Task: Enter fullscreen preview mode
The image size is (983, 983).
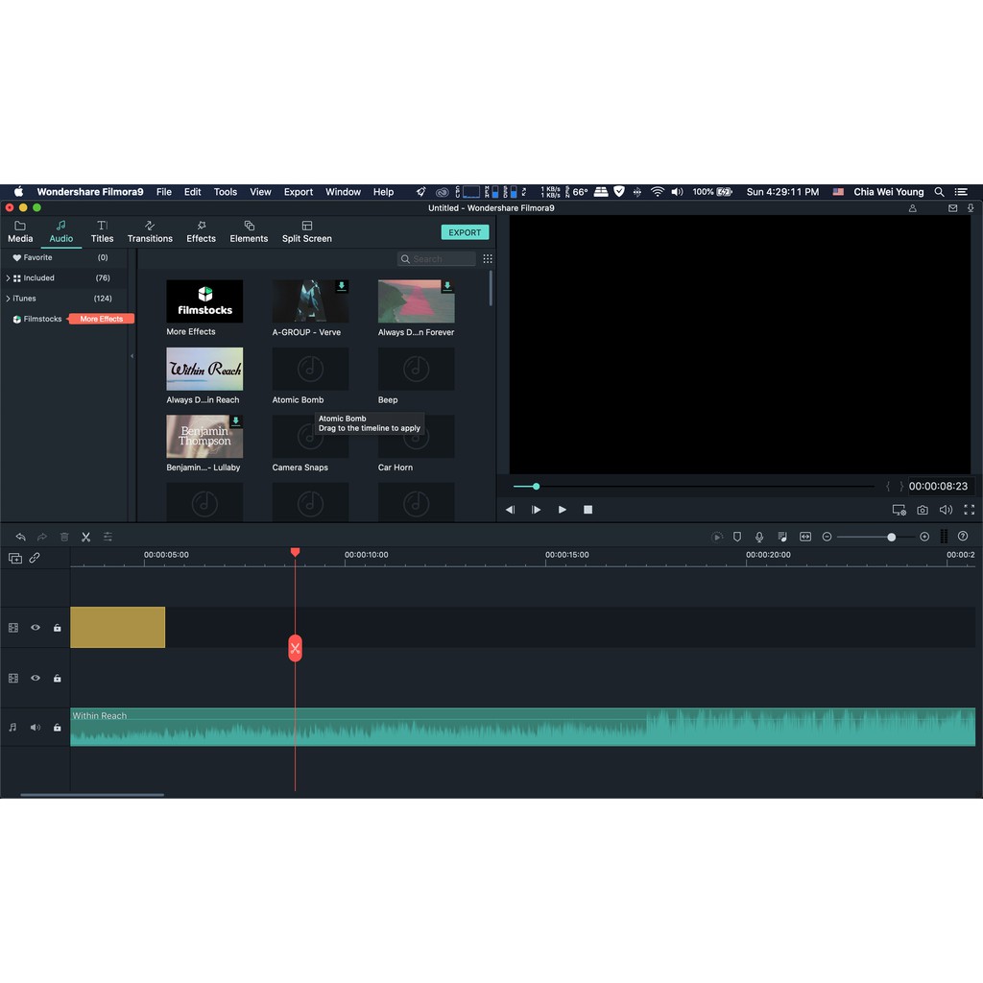Action: click(969, 510)
